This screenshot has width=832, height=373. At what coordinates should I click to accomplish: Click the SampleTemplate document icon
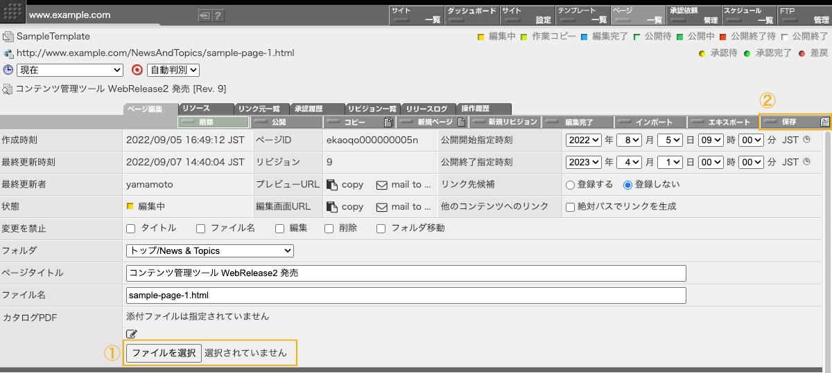point(8,37)
